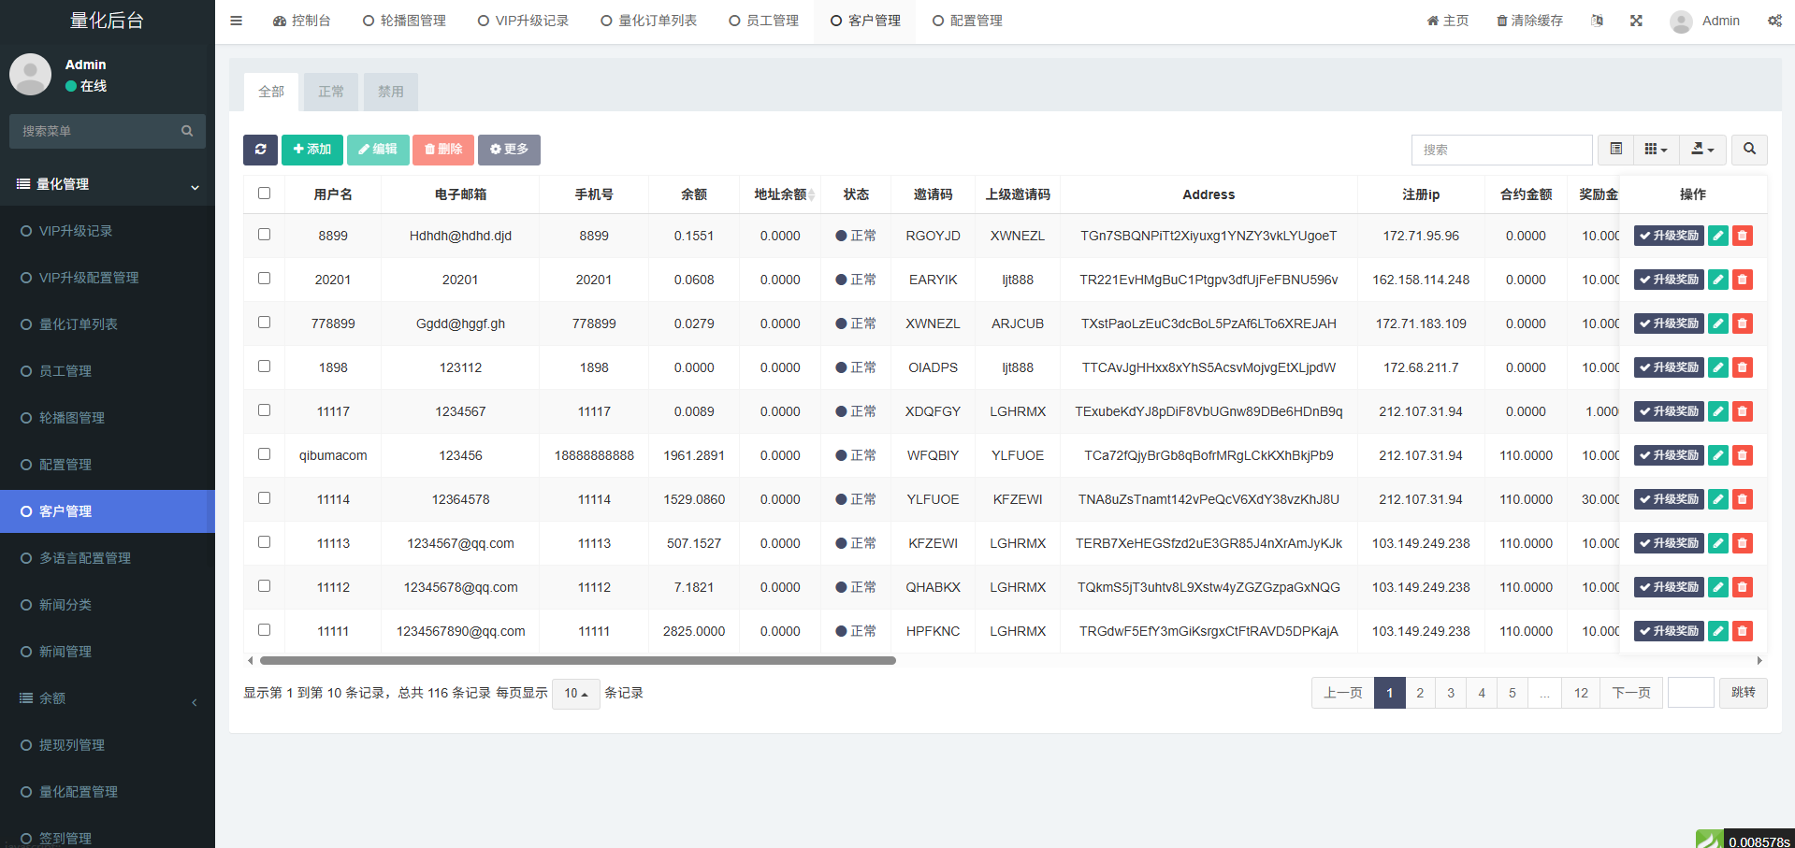Check the row checkbox for user 11114
This screenshot has height=848, width=1795.
265,498
